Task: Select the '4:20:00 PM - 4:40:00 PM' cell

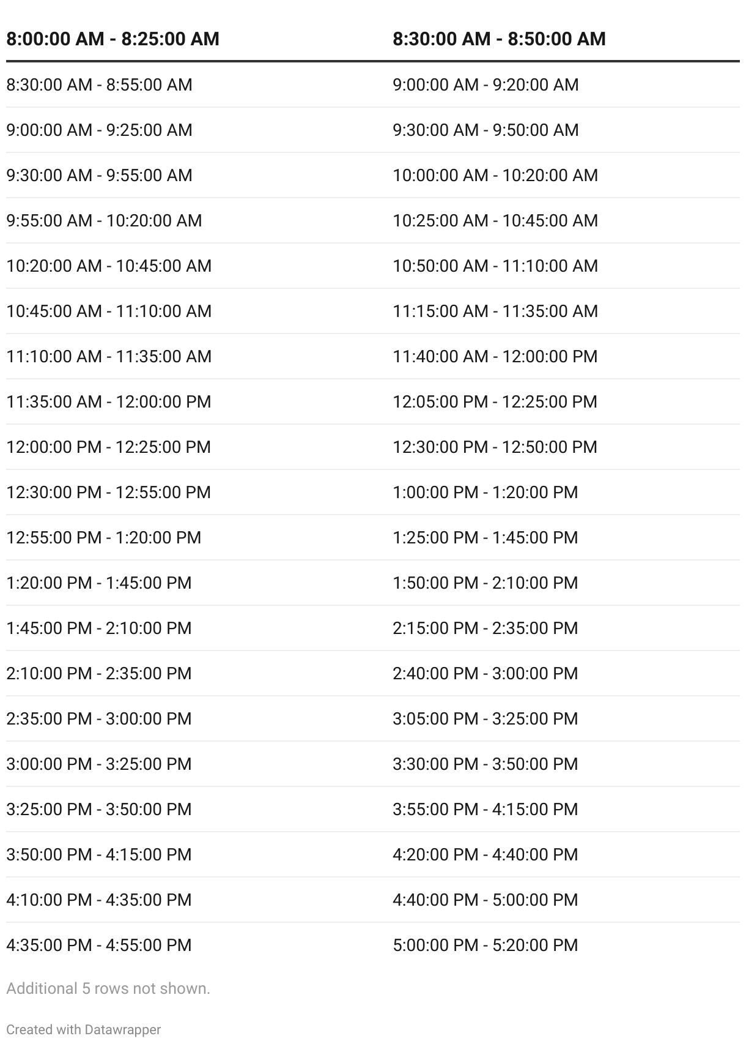Action: [486, 854]
